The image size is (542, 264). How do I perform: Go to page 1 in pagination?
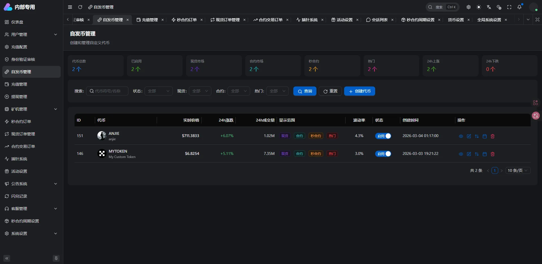click(x=495, y=170)
